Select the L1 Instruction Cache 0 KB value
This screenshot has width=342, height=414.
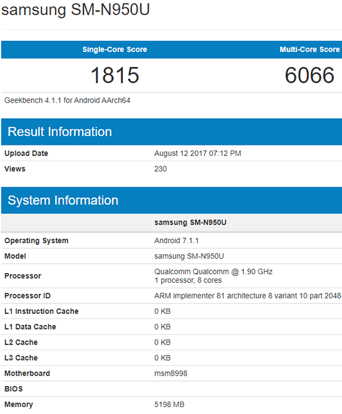[163, 311]
